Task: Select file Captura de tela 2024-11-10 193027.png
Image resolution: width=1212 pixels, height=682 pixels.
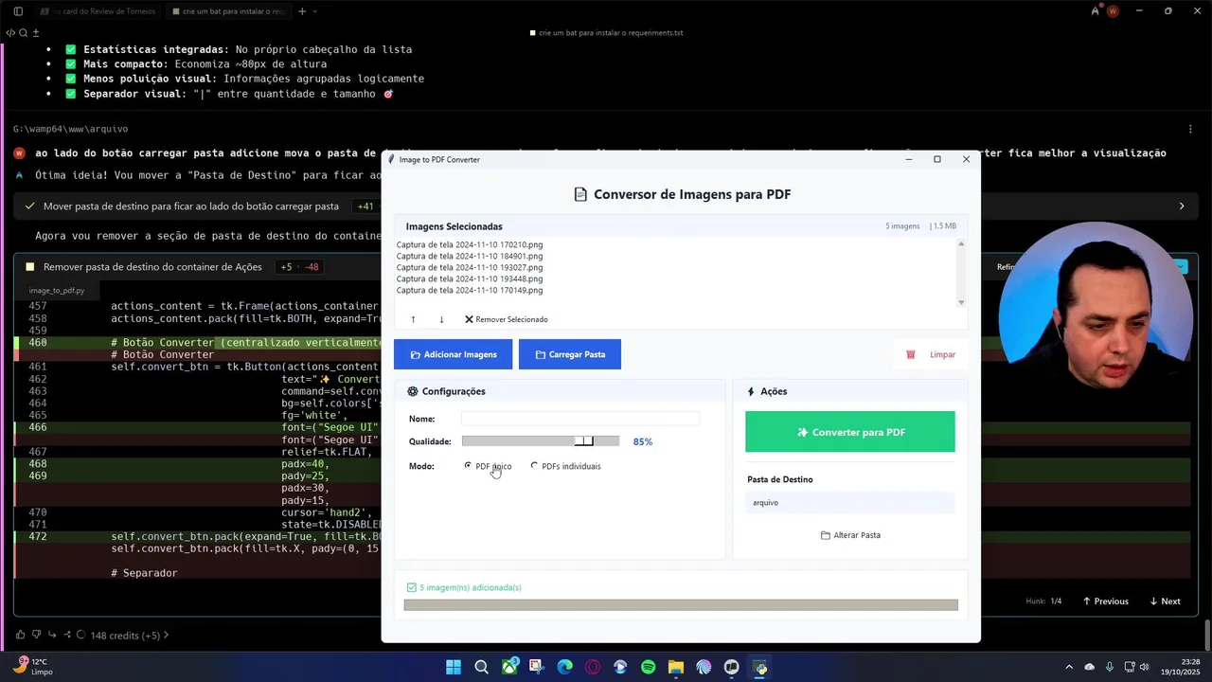Action: pyautogui.click(x=470, y=267)
